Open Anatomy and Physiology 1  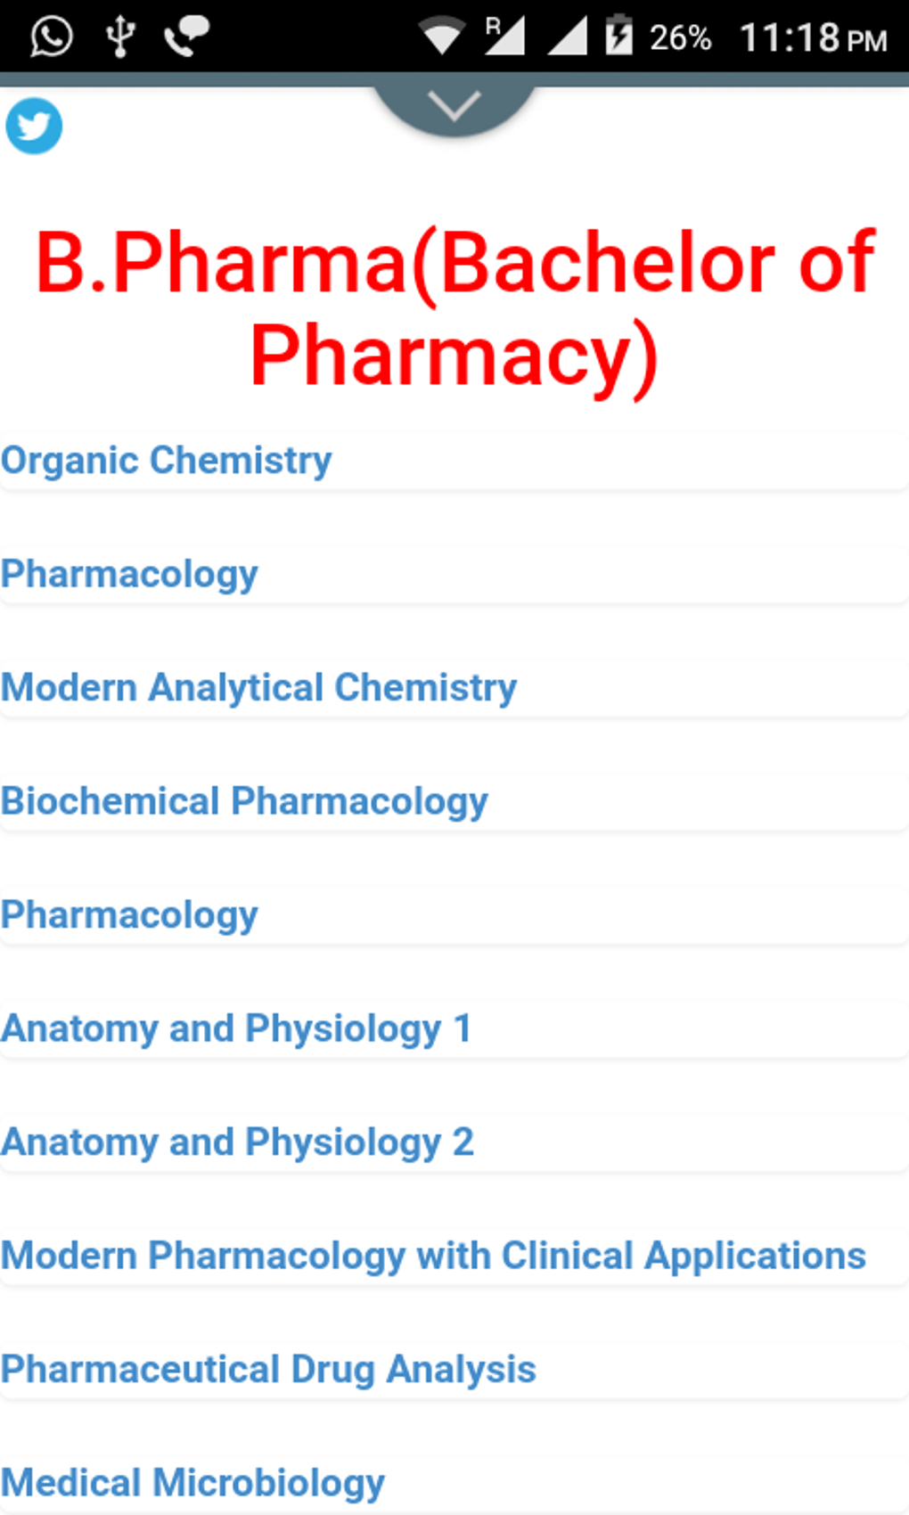[236, 1028]
